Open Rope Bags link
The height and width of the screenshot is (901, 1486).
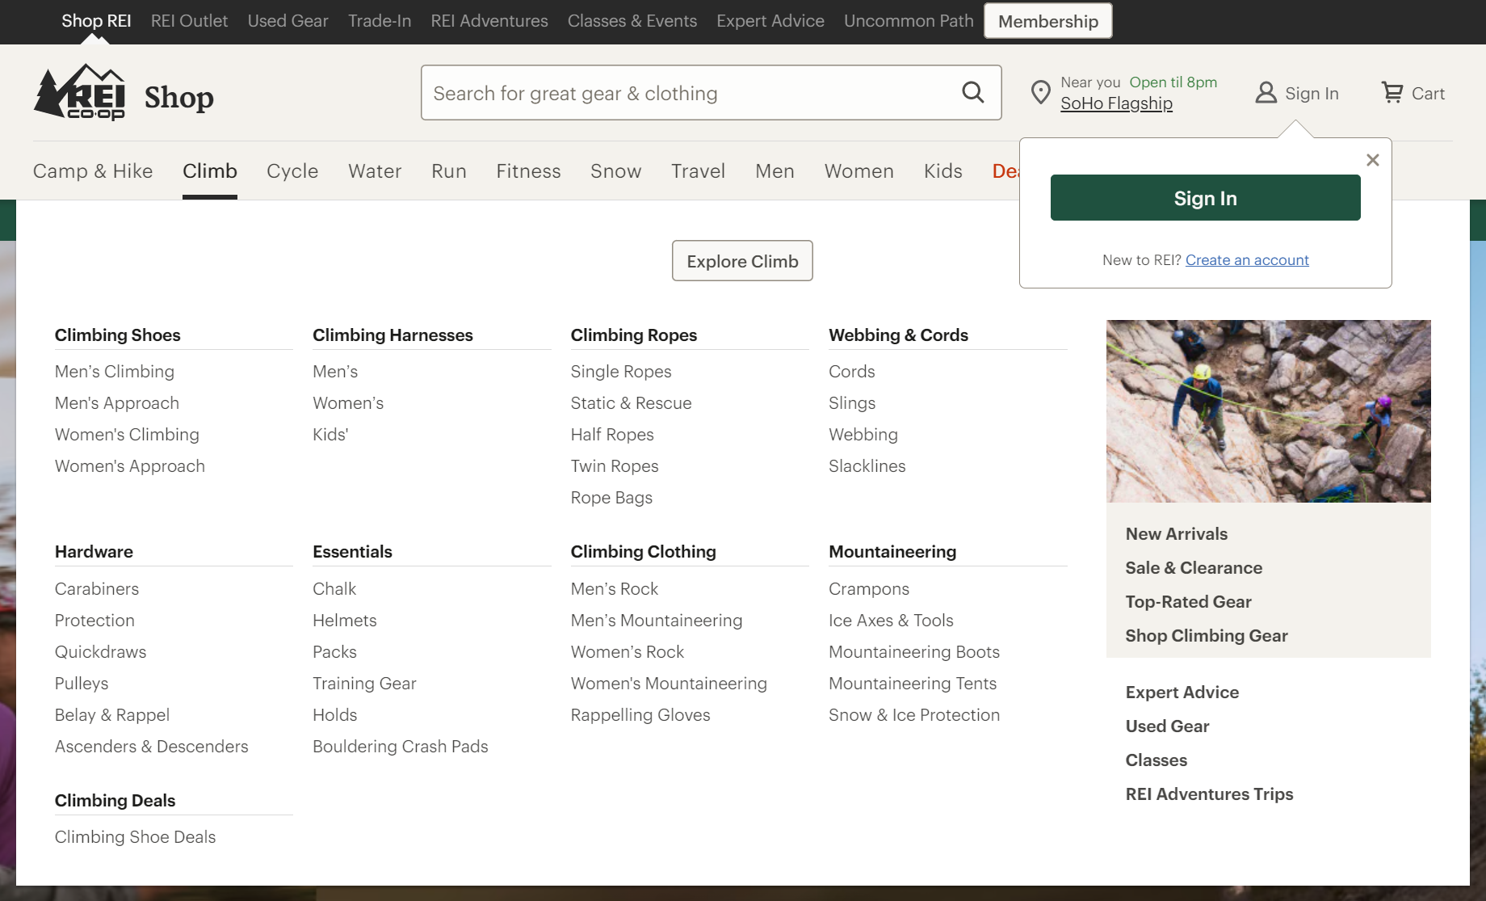coord(611,498)
